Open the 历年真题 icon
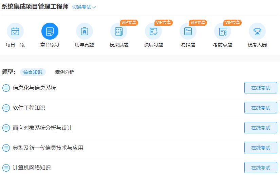 pos(85,31)
